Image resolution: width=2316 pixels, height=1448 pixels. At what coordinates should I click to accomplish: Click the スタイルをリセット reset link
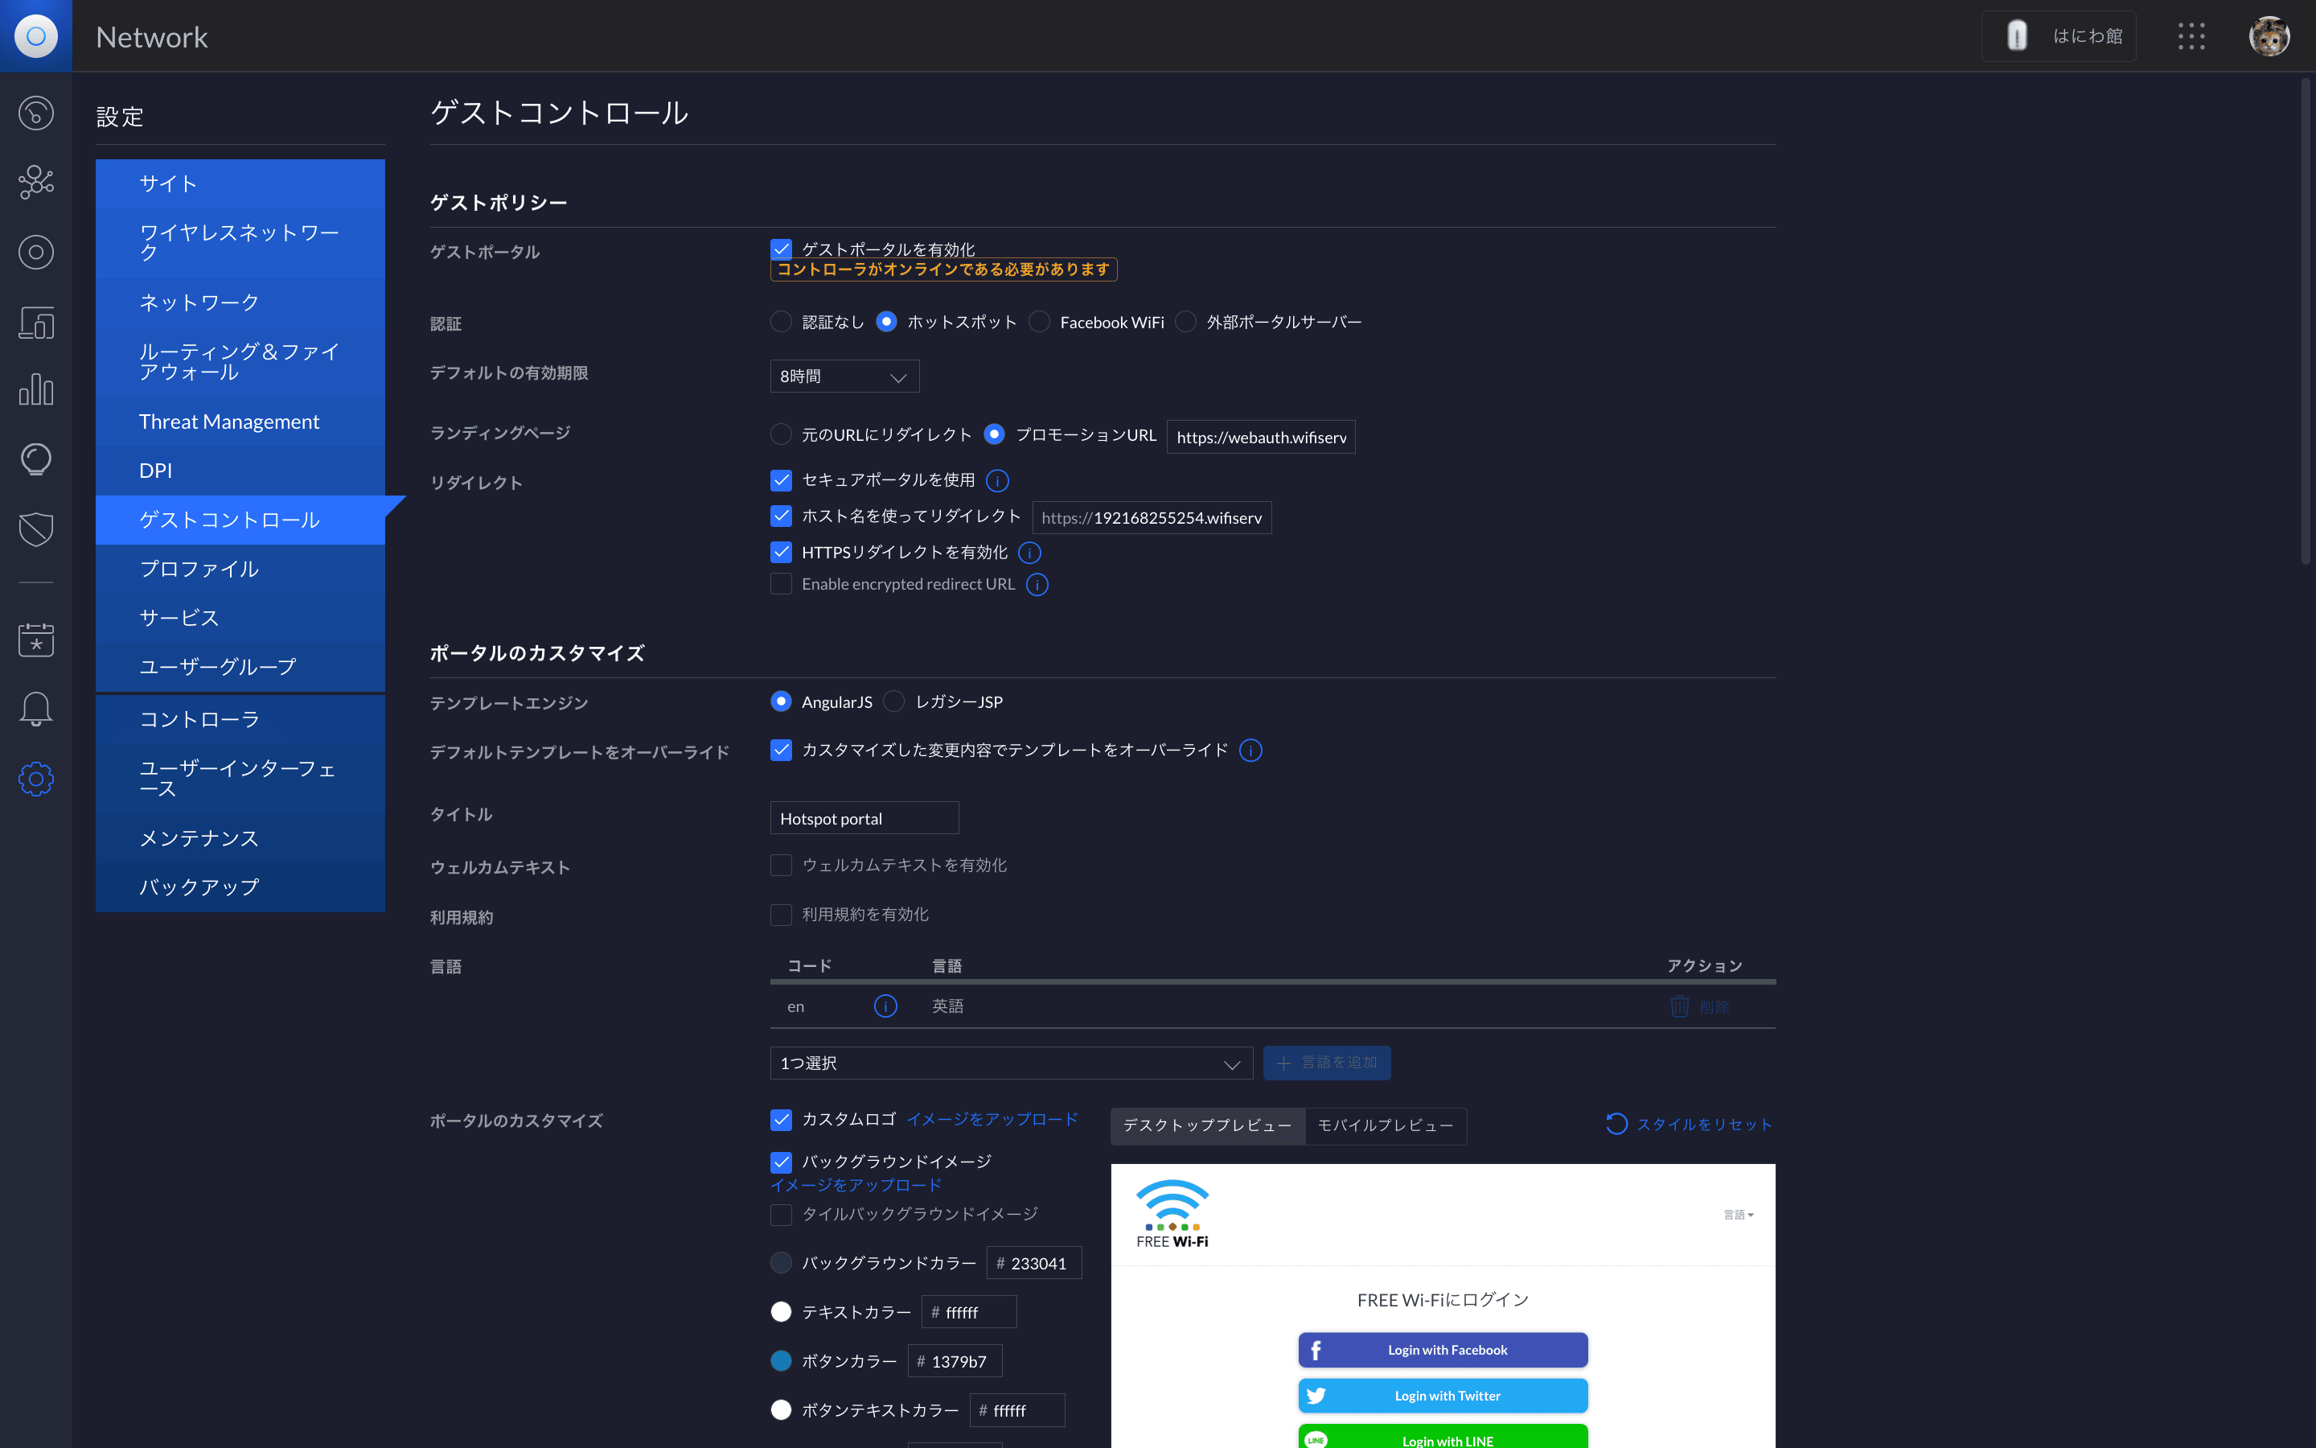tap(1689, 1125)
